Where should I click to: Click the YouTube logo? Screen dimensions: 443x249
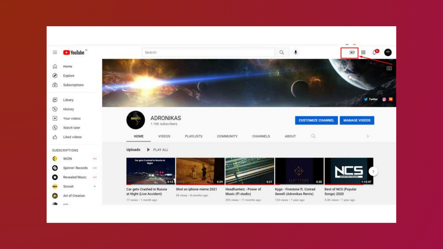coord(74,52)
